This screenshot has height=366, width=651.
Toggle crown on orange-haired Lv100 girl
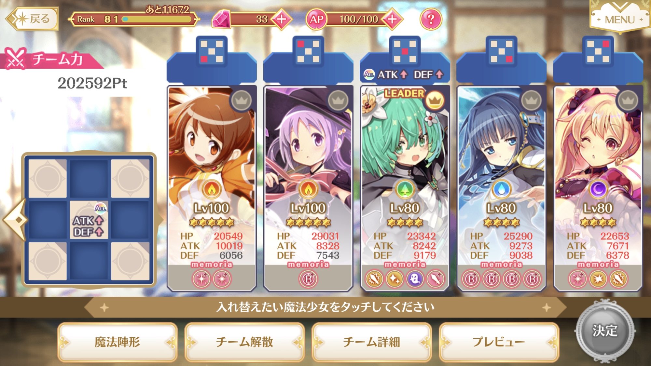pos(241,101)
